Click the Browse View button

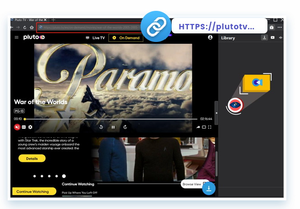click(192, 184)
